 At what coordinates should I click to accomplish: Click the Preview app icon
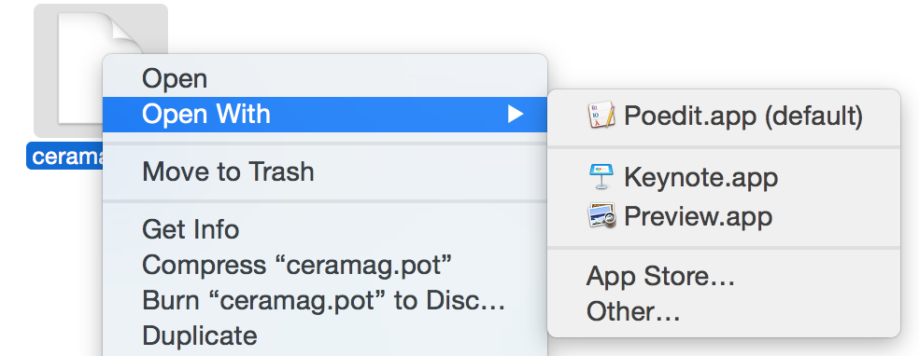(601, 215)
